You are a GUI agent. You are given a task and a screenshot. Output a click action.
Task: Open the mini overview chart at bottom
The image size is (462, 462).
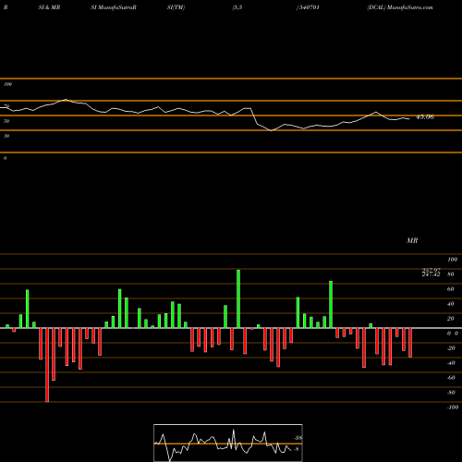(228, 443)
